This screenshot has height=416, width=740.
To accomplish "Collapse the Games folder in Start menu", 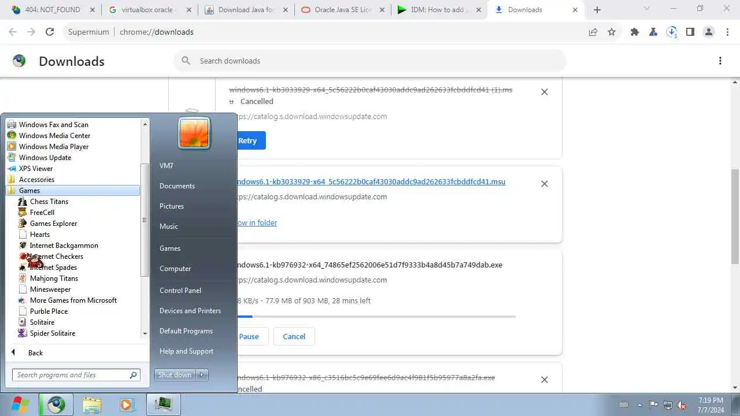I will pos(73,191).
